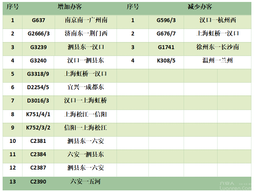Click sequence number 7
The image size is (254, 192).
13,101
